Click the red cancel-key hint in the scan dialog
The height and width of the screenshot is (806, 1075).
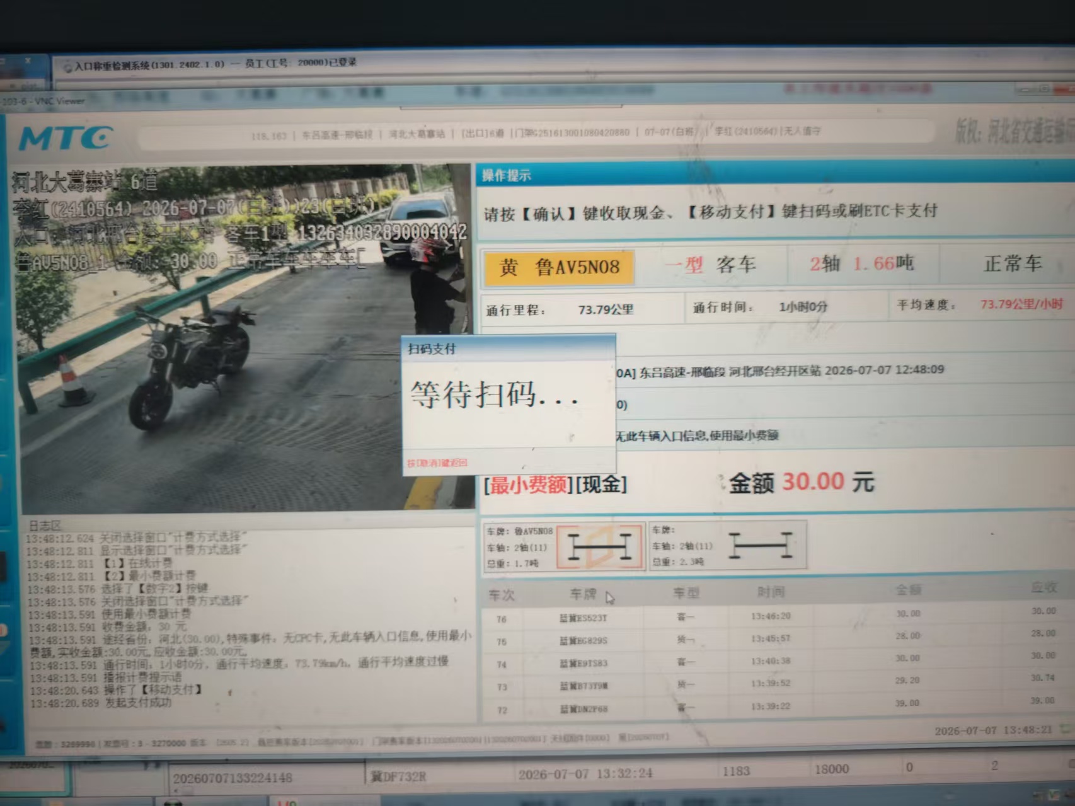(437, 463)
